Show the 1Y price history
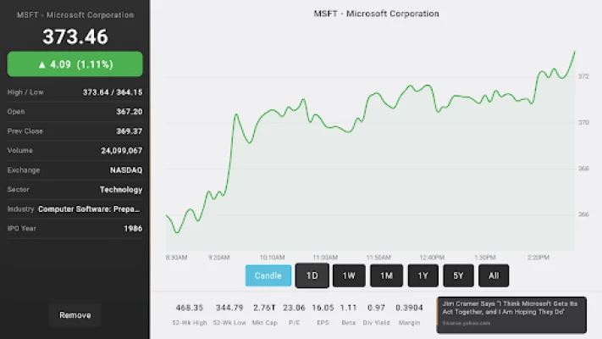 pyautogui.click(x=423, y=275)
